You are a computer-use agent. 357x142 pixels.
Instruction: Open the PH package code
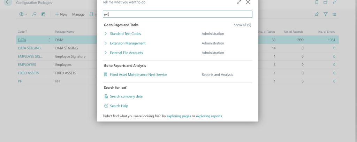[x=20, y=81]
